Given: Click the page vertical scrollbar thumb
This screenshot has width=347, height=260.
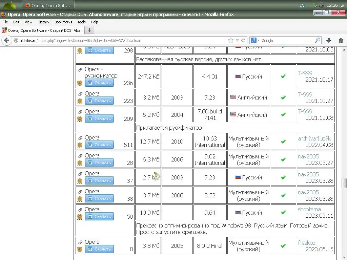Looking at the screenshot, I should tap(344, 183).
